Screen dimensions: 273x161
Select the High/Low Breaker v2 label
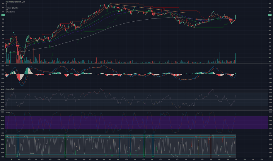pyautogui.click(x=10, y=12)
